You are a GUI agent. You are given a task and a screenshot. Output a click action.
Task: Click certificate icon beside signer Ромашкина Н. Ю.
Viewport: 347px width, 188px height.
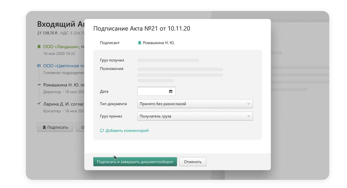point(139,43)
